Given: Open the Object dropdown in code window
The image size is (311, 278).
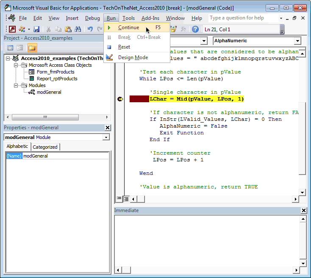Looking at the screenshot, I should pos(204,41).
